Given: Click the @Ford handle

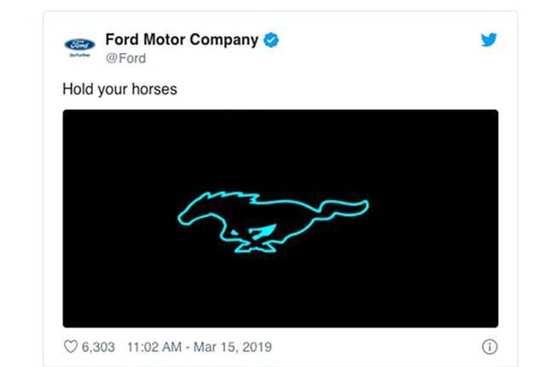Looking at the screenshot, I should (125, 58).
